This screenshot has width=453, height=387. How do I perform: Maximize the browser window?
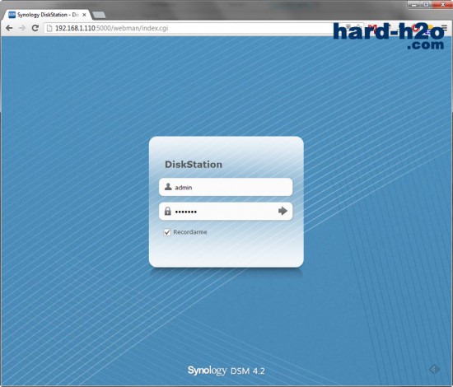426,4
